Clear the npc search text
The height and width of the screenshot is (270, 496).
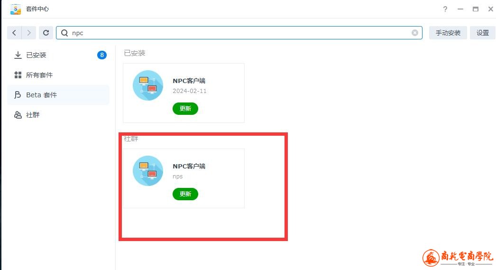coord(415,33)
